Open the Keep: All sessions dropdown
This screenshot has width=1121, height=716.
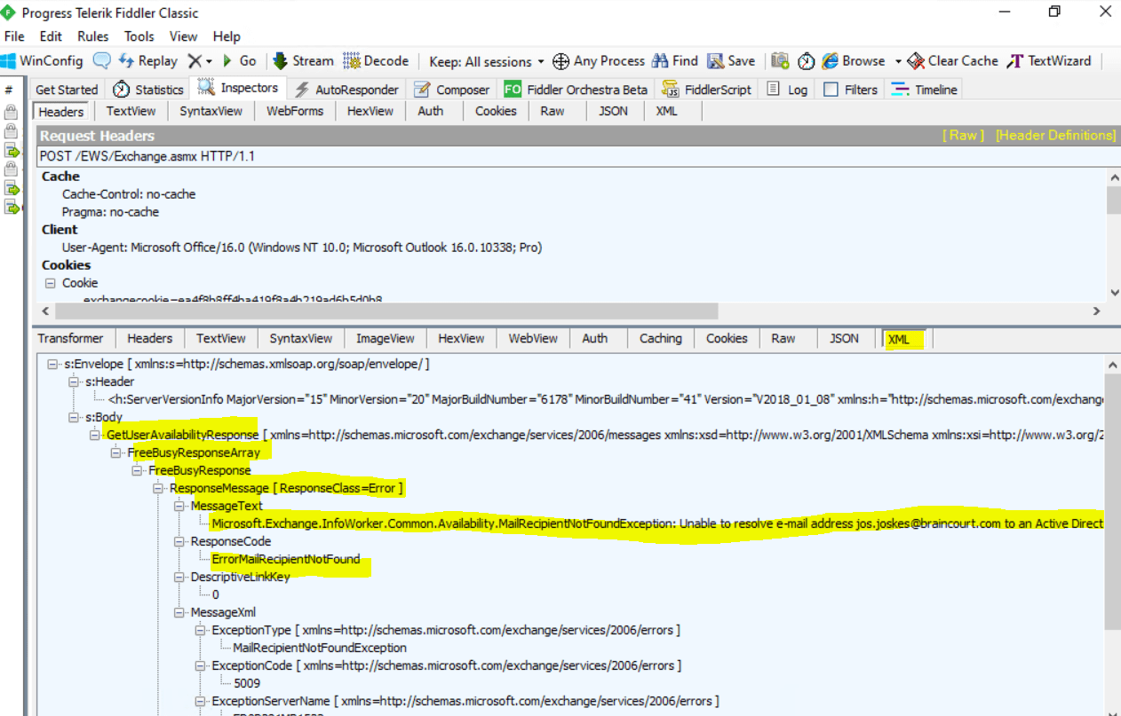(484, 61)
